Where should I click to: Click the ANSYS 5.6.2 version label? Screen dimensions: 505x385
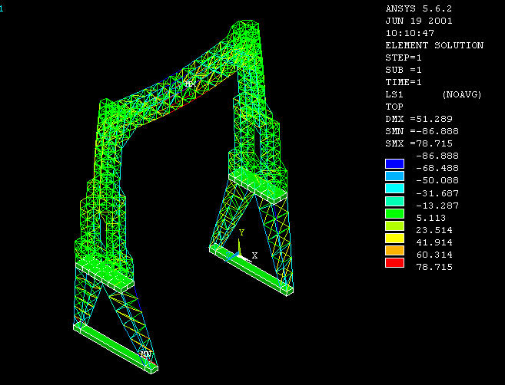[420, 8]
